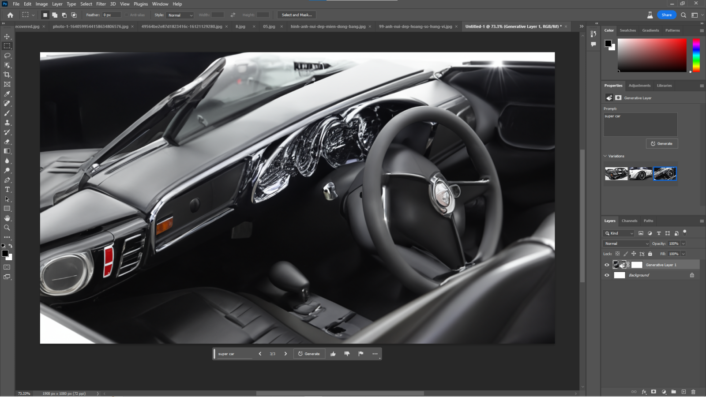Select the Move tool
This screenshot has height=397, width=706.
pyautogui.click(x=7, y=37)
